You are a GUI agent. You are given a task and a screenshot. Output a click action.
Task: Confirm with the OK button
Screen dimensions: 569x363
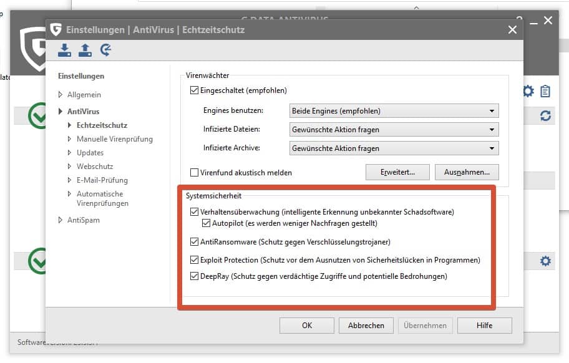coord(306,326)
